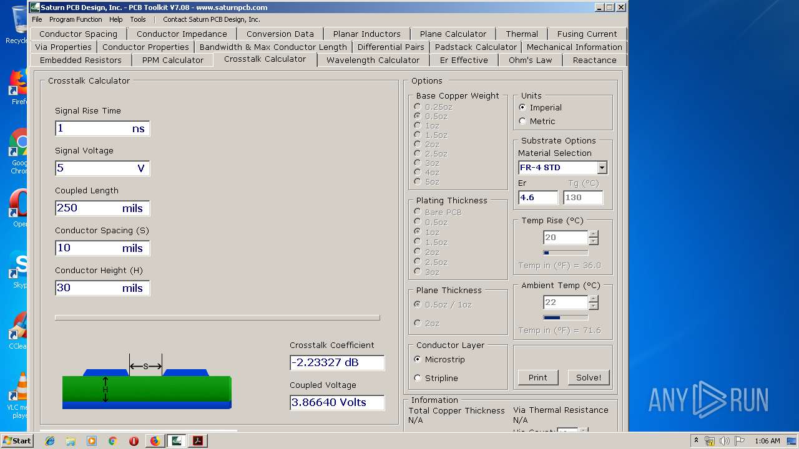The height and width of the screenshot is (449, 799).
Task: Open the PPM Calculator tab
Action: tap(172, 60)
